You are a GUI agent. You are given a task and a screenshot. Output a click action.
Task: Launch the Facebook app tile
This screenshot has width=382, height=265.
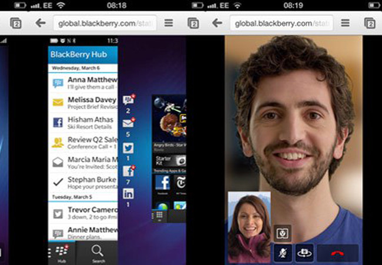click(x=162, y=183)
